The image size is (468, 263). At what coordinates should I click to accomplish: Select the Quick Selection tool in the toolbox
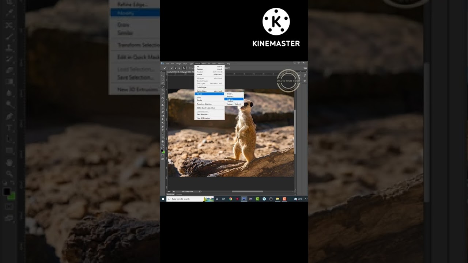tap(163, 87)
